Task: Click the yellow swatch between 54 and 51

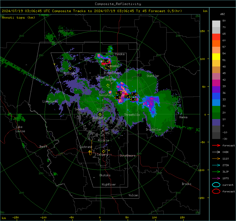Action: coord(216,57)
